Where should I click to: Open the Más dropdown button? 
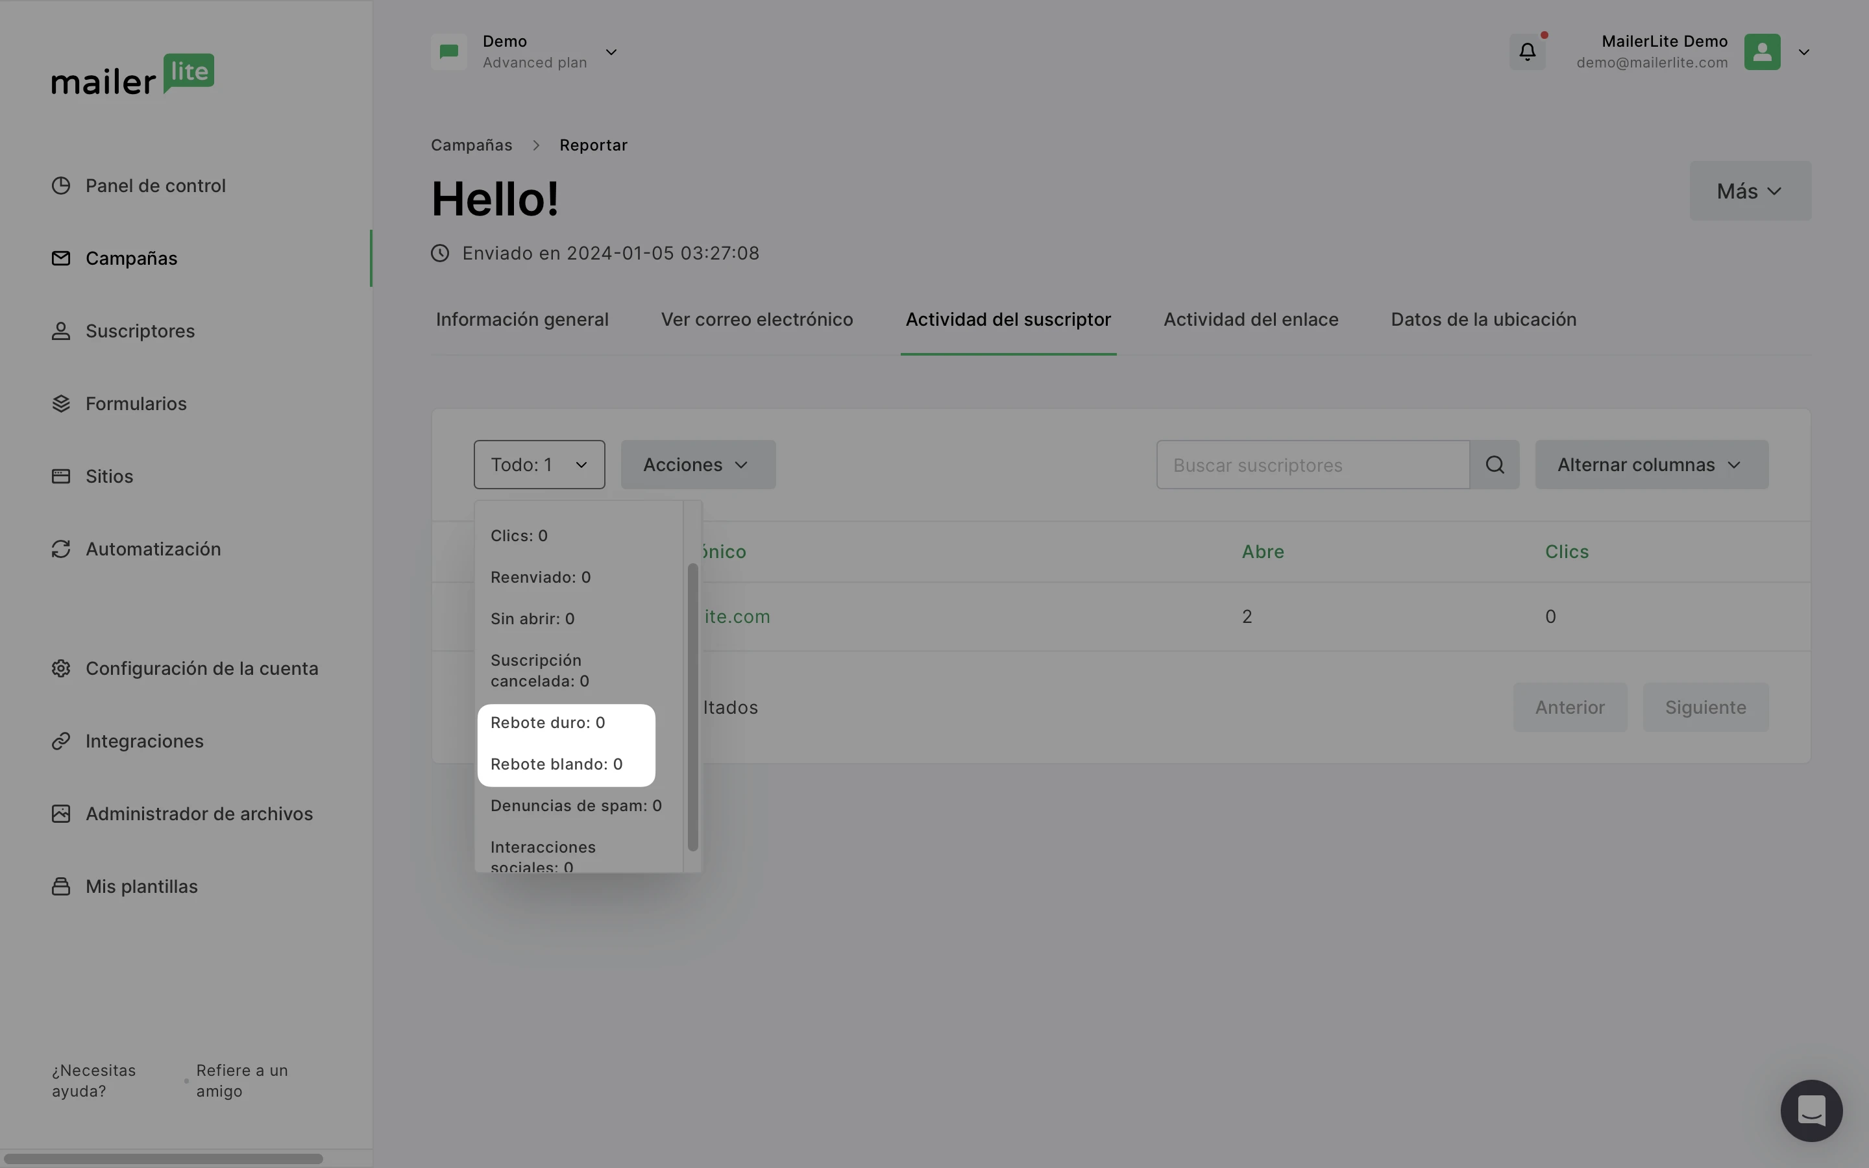point(1750,191)
